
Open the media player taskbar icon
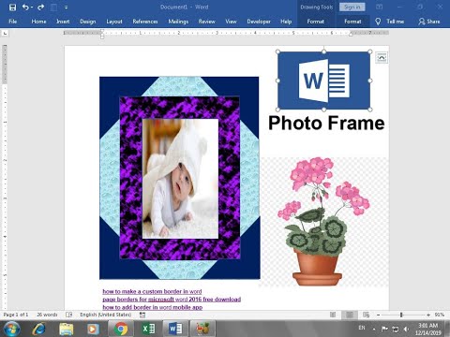93,329
